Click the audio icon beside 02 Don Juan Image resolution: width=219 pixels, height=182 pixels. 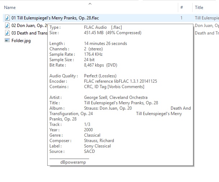tap(7, 26)
